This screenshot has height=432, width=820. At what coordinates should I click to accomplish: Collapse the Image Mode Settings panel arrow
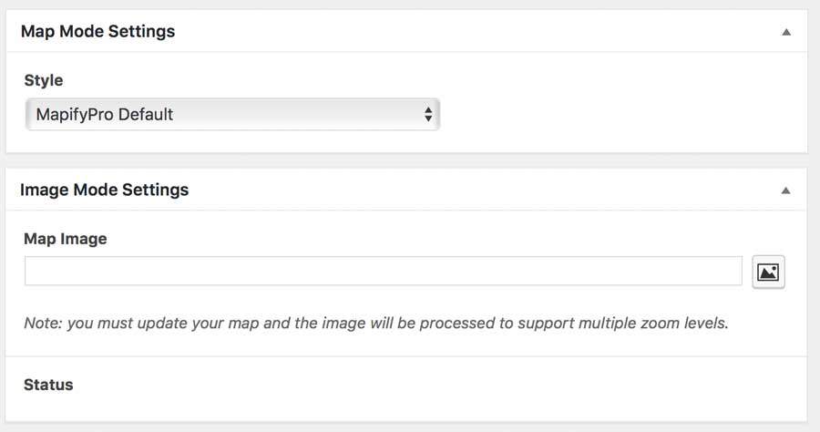tap(785, 190)
